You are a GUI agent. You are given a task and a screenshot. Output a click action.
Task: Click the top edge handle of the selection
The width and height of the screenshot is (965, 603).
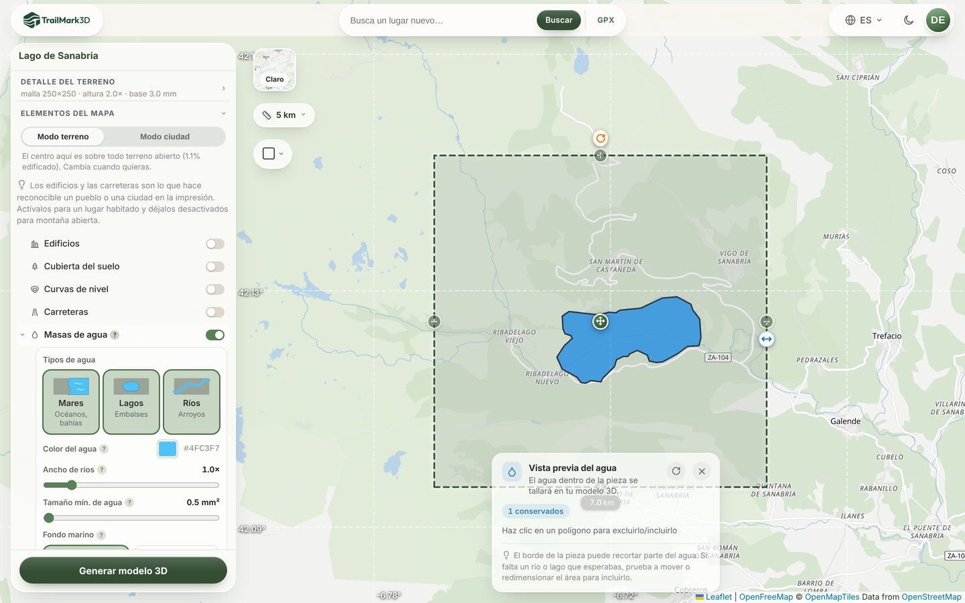(x=600, y=155)
